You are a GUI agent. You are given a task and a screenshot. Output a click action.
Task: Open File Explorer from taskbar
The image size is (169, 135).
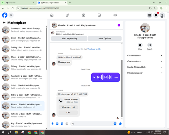(x=16, y=132)
